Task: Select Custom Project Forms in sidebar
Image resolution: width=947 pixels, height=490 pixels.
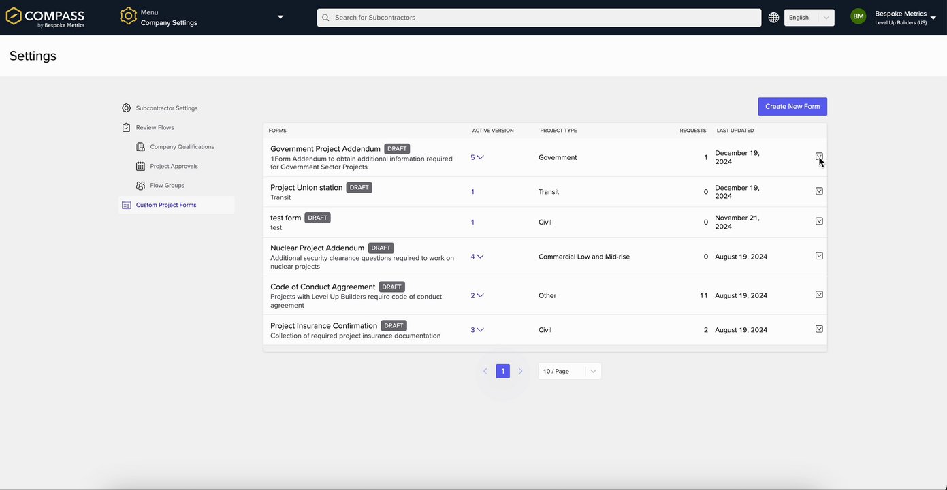Action: (x=166, y=205)
